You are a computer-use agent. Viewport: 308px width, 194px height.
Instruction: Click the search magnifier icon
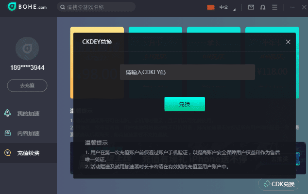point(63,7)
